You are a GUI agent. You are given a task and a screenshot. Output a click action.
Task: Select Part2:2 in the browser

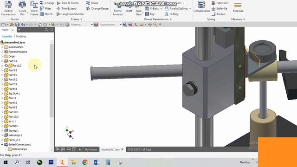coord(17,65)
